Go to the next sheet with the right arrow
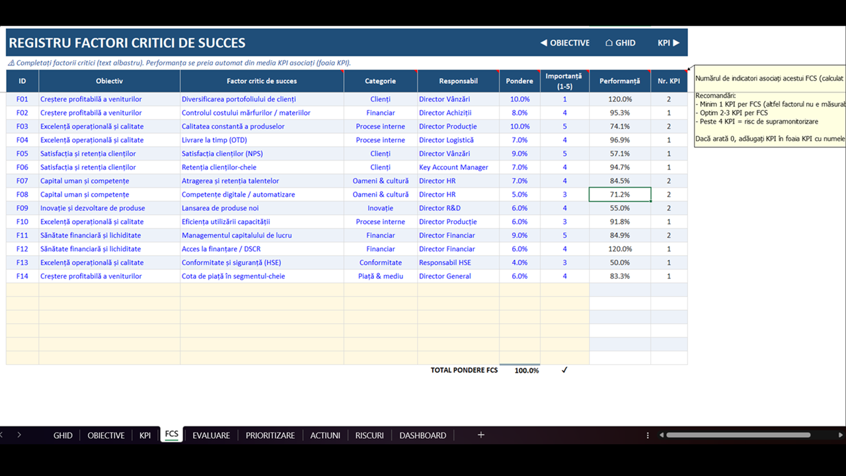Viewport: 846px width, 476px height. point(19,435)
